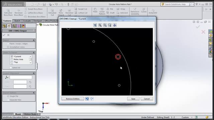
Task: Collapse the Views To Export section
Action: [33, 53]
